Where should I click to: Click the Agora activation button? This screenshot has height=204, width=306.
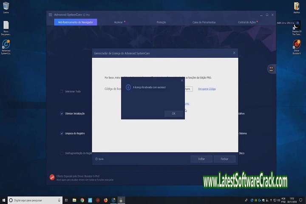tap(188, 89)
